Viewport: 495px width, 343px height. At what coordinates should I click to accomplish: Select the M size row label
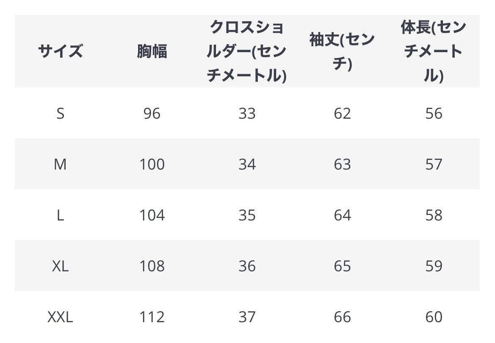[x=60, y=164]
